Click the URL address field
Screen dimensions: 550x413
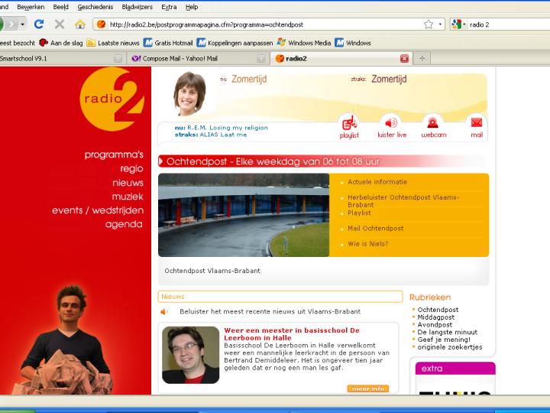point(265,24)
